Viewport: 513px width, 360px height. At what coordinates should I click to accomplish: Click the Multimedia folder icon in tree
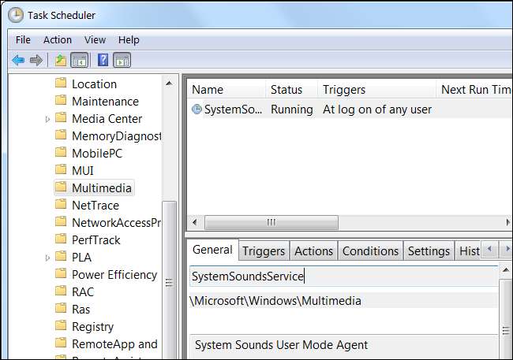[x=61, y=188]
